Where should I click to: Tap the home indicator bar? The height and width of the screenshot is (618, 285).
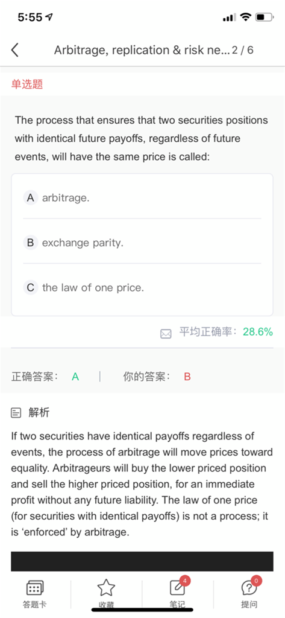pyautogui.click(x=142, y=610)
